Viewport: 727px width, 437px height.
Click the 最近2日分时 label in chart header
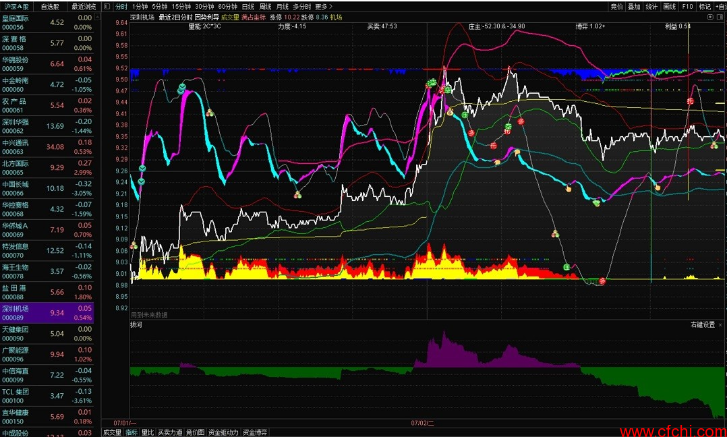click(175, 17)
